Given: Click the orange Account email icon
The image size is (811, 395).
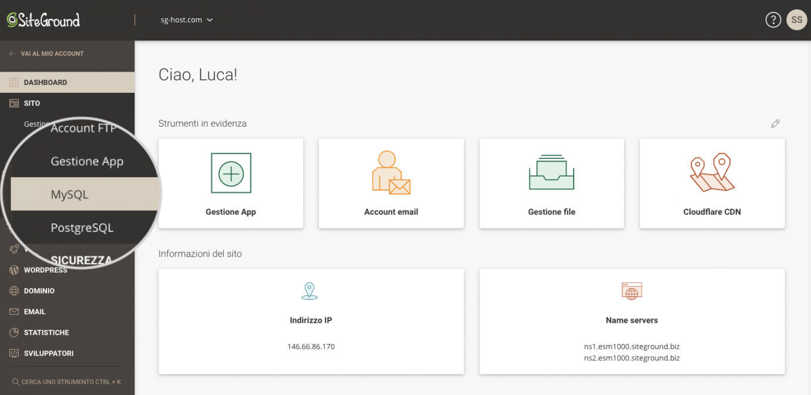Looking at the screenshot, I should click(391, 173).
